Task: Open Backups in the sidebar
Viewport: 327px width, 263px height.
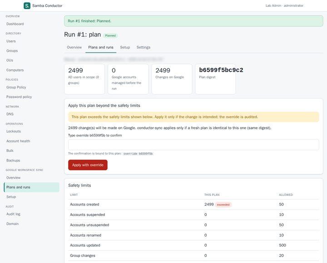Action: coord(13,161)
